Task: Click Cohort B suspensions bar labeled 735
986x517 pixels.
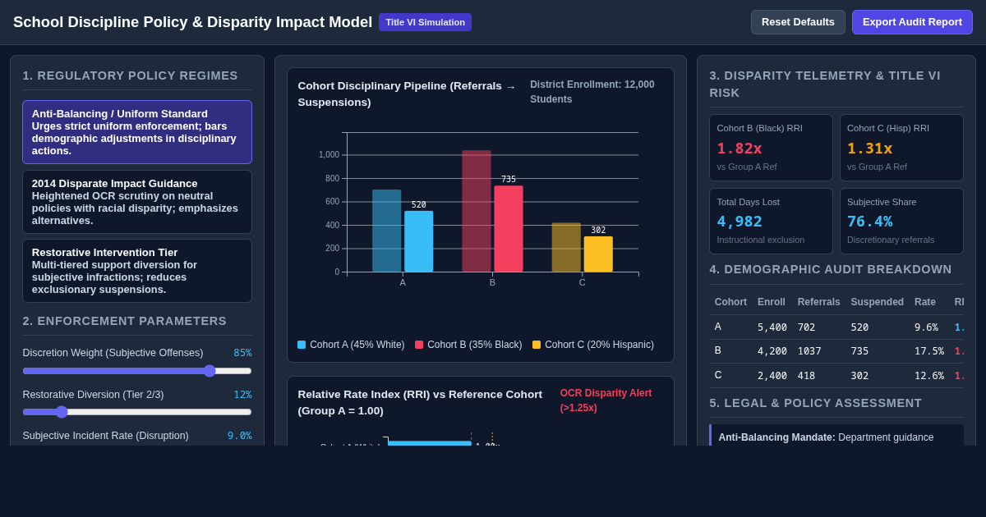Action: 508,229
